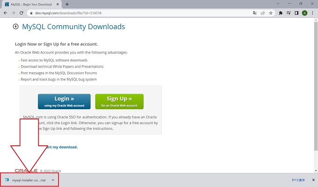Go forward with the browser arrow
The image size is (318, 187).
pyautogui.click(x=14, y=13)
